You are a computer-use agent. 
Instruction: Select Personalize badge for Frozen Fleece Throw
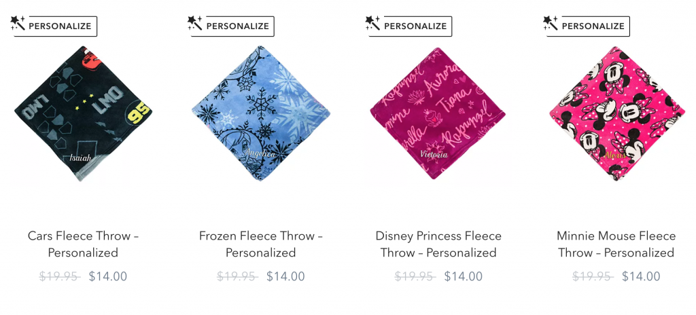pyautogui.click(x=232, y=26)
